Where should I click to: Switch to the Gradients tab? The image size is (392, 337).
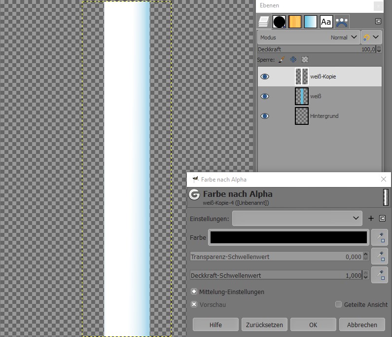(311, 22)
